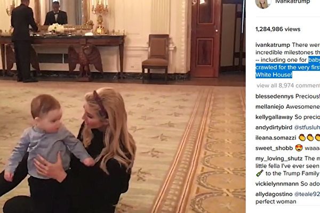Open commenter blessedennys profile
This screenshot has height=213, width=320.
275,96
